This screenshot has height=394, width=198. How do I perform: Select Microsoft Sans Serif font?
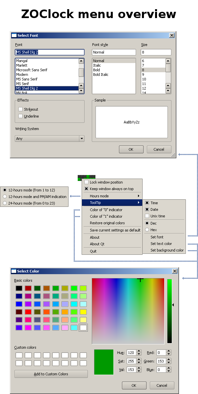pos(47,70)
